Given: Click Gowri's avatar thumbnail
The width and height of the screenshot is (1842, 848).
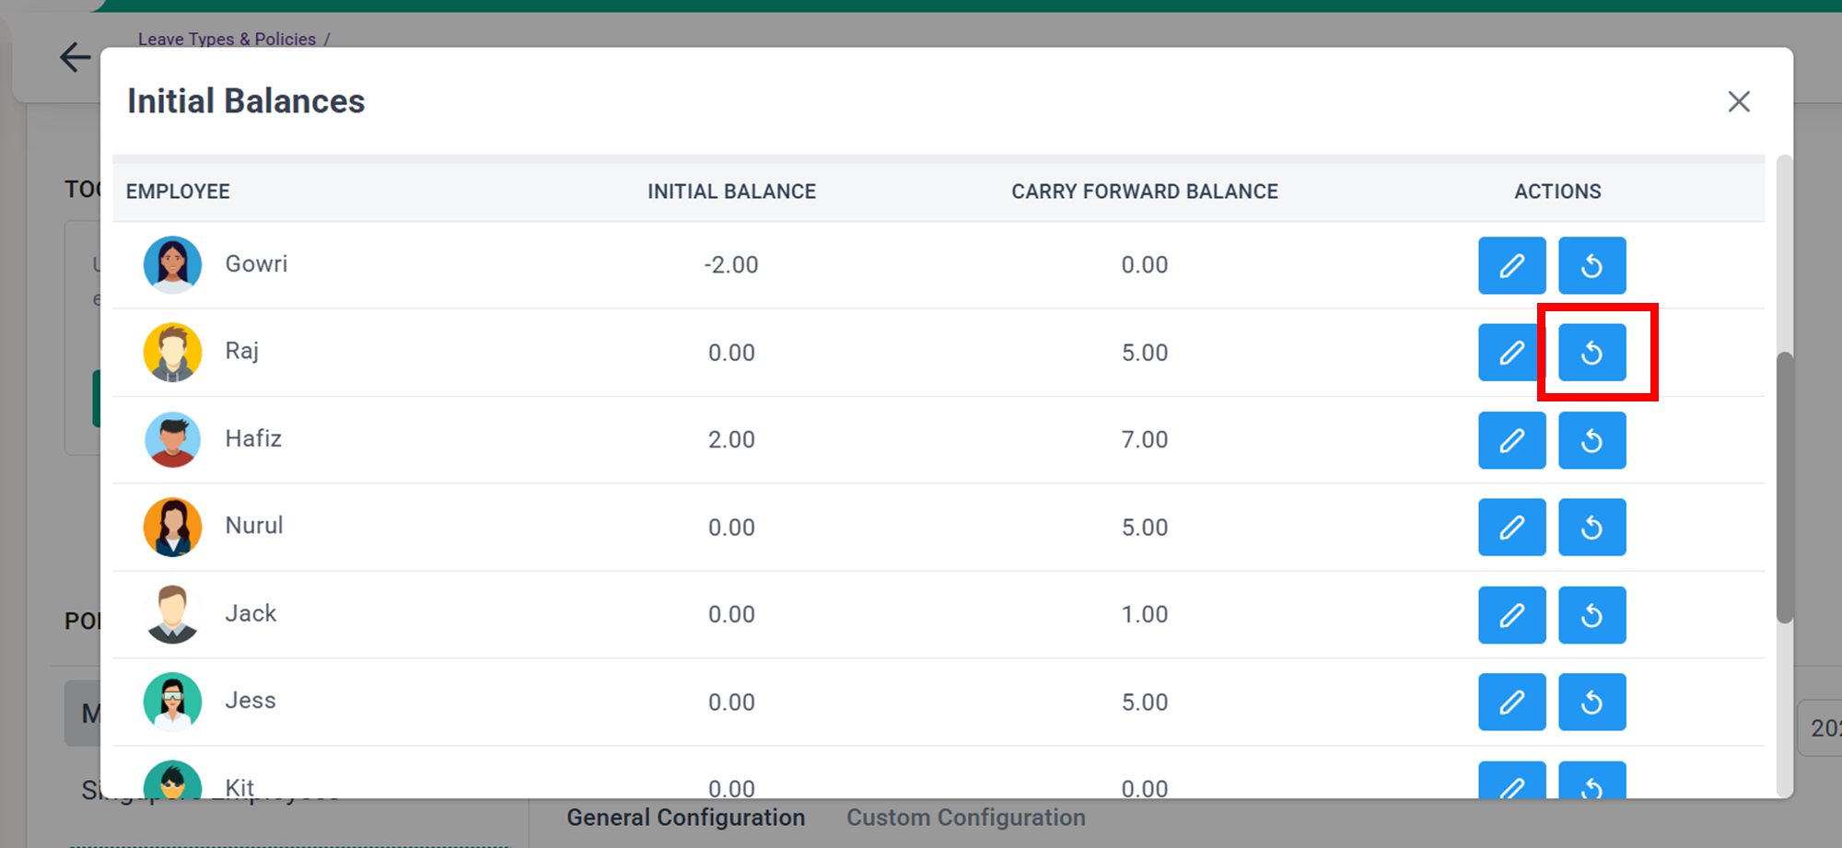Looking at the screenshot, I should [x=172, y=265].
